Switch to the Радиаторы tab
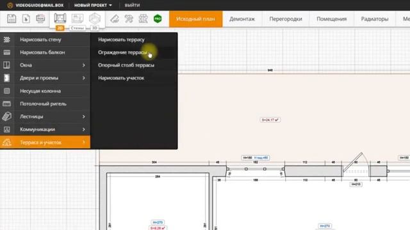This screenshot has width=410, height=230. pos(375,19)
